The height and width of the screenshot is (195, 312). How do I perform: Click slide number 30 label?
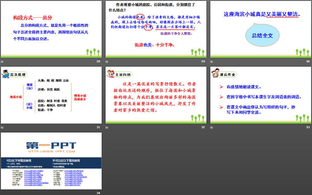[x=308, y=61]
